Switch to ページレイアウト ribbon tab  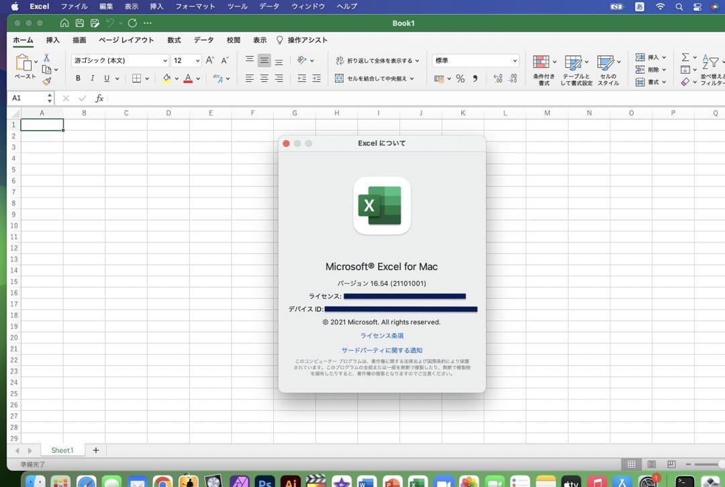pyautogui.click(x=126, y=40)
